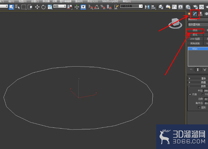Image resolution: width=208 pixels, height=149 pixels.
Task: Toggle keyboard shortcut override button
Action: tap(83, 7)
